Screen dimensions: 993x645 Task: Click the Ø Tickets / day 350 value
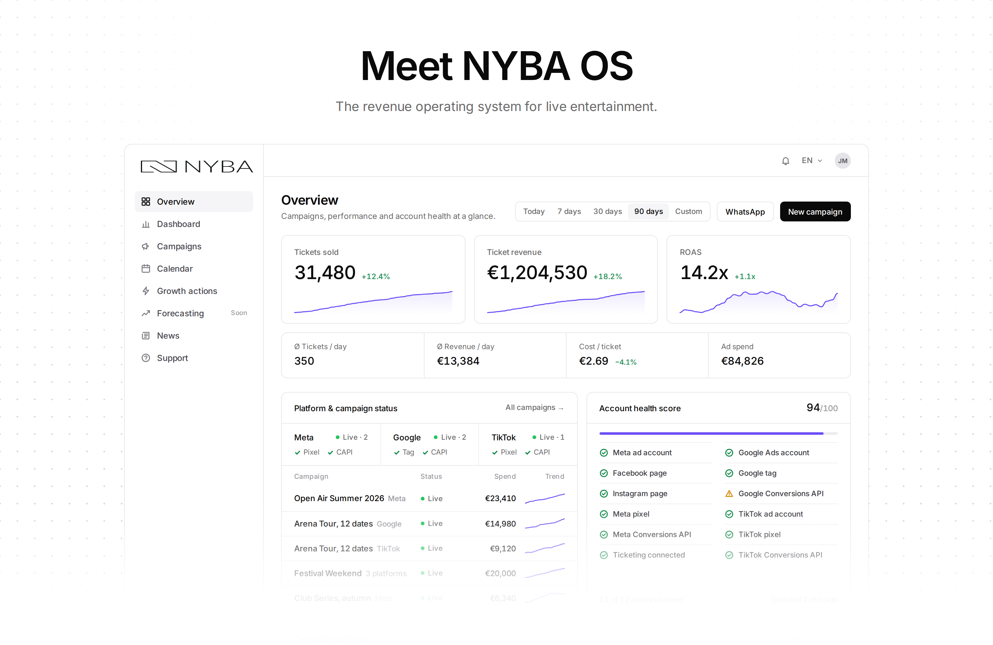click(304, 361)
